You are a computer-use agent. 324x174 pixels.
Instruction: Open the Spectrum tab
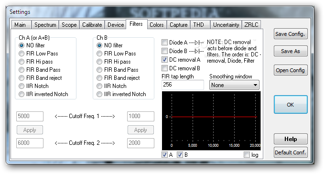pyautogui.click(x=45, y=25)
